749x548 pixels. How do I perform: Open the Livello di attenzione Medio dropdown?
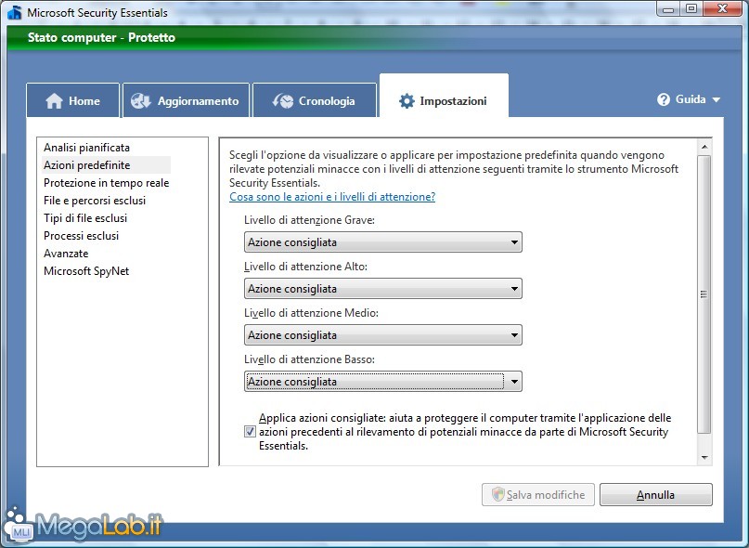[382, 334]
